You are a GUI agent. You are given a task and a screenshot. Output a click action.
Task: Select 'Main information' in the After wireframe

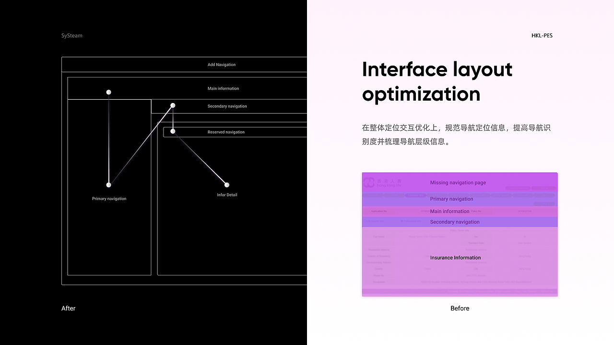pos(187,88)
